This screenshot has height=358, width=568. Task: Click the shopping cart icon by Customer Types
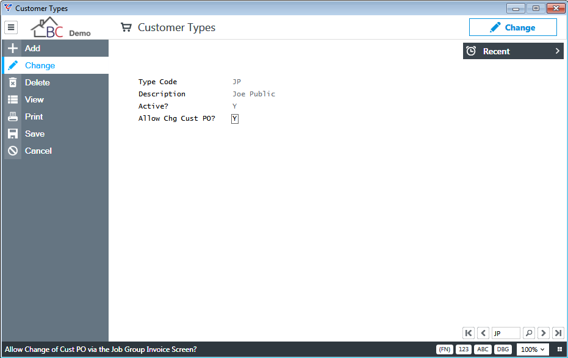click(126, 27)
